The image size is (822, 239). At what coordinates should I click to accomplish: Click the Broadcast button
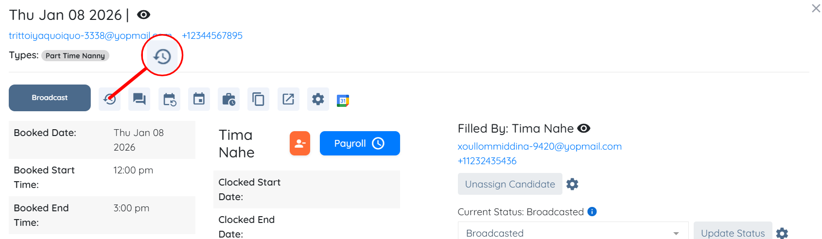pos(50,98)
